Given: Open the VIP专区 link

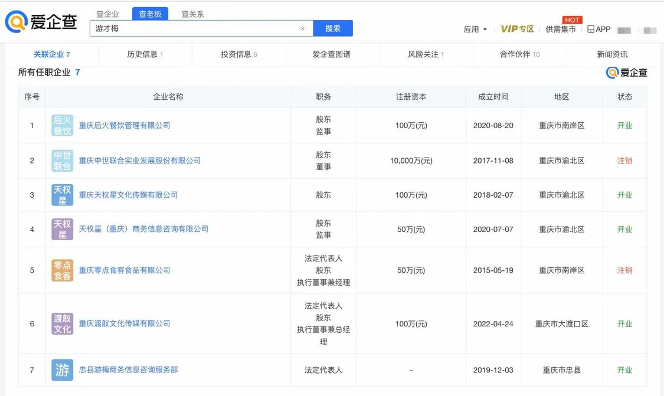Looking at the screenshot, I should tap(517, 29).
